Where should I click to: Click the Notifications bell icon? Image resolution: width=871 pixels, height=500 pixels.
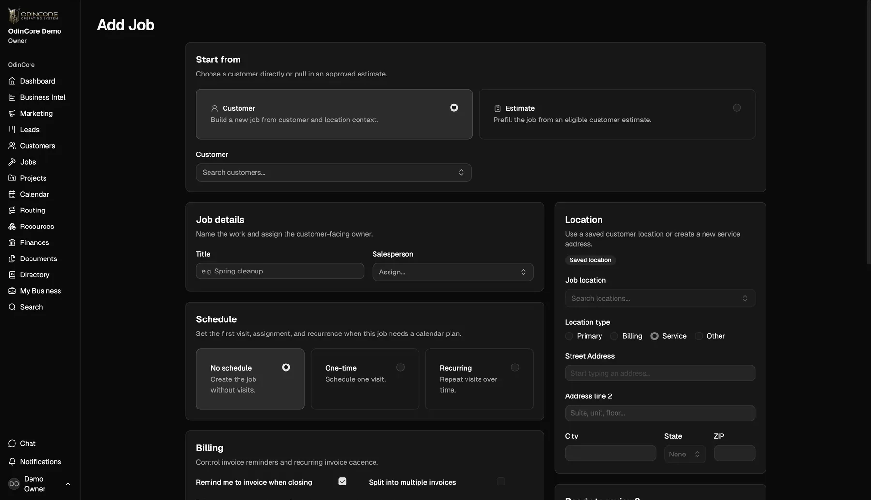click(12, 462)
